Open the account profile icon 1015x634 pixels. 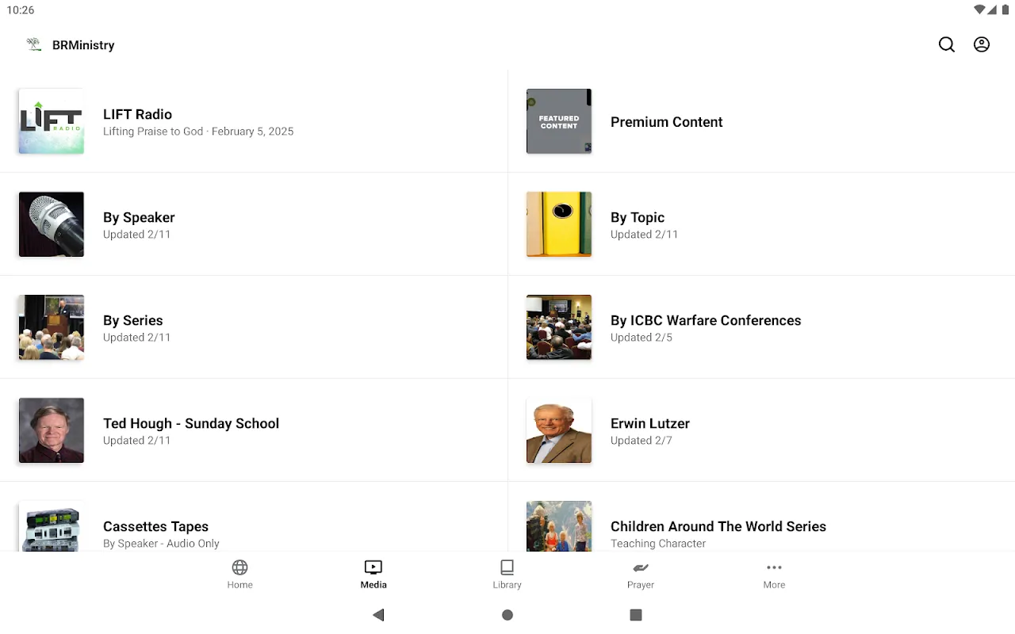[982, 45]
